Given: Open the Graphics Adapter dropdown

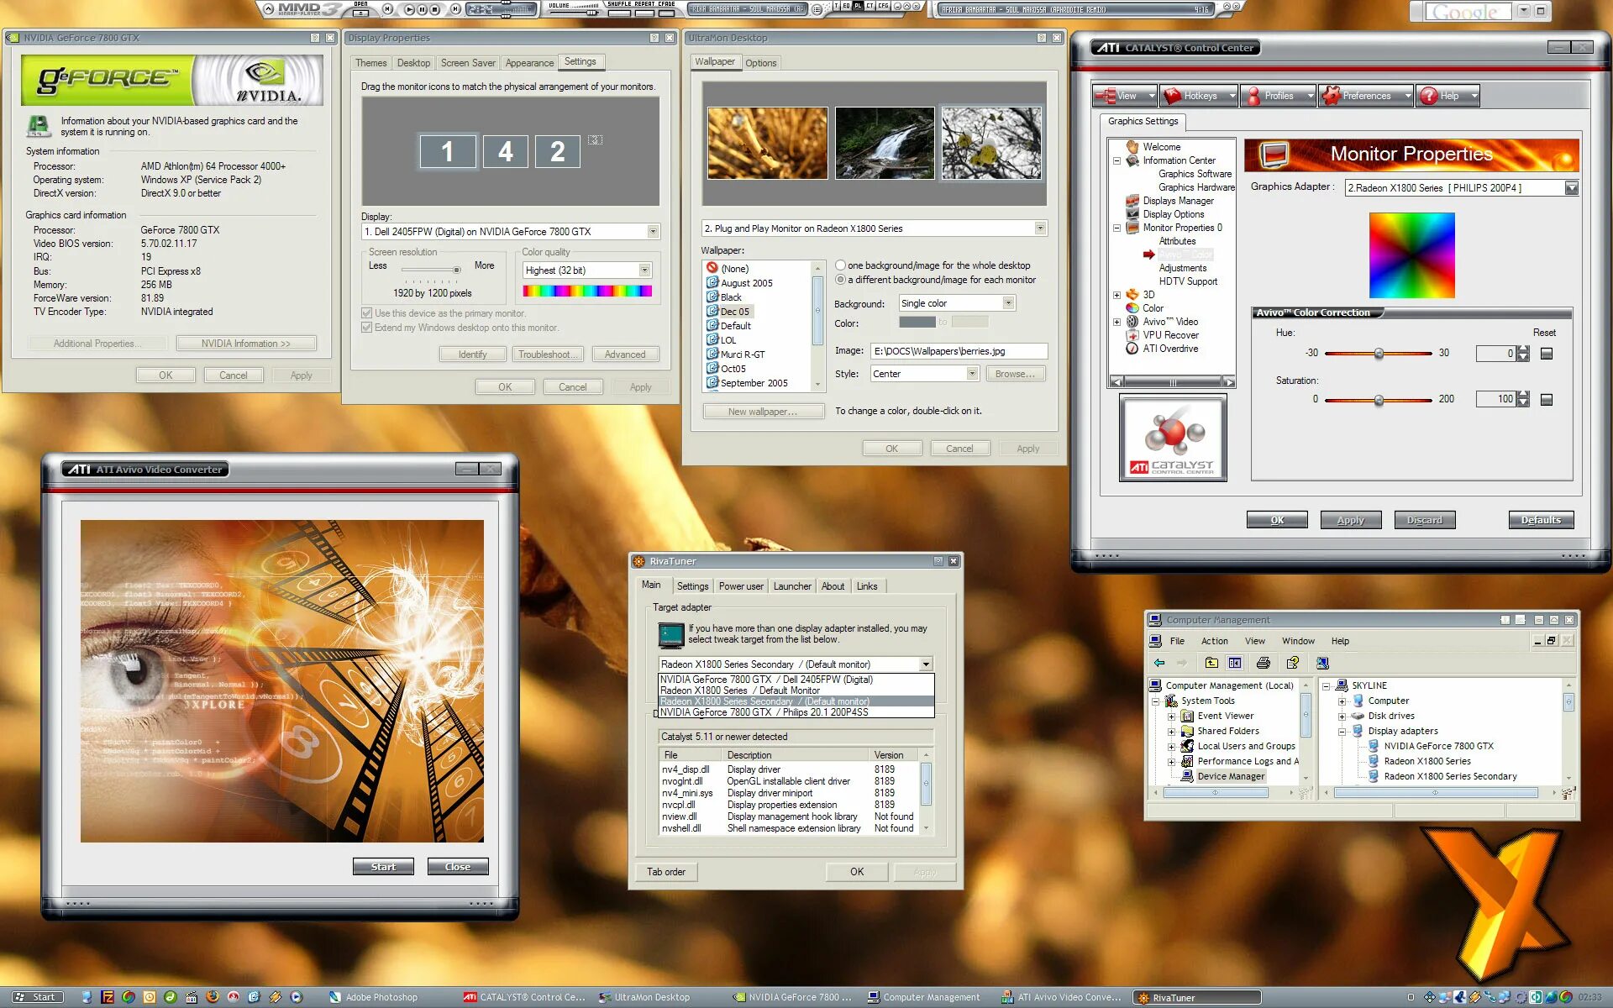Looking at the screenshot, I should 1571,188.
